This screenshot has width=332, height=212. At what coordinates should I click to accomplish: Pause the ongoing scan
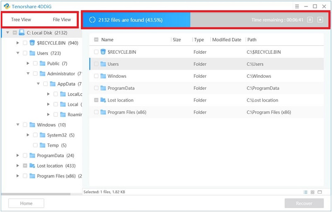tap(310, 20)
